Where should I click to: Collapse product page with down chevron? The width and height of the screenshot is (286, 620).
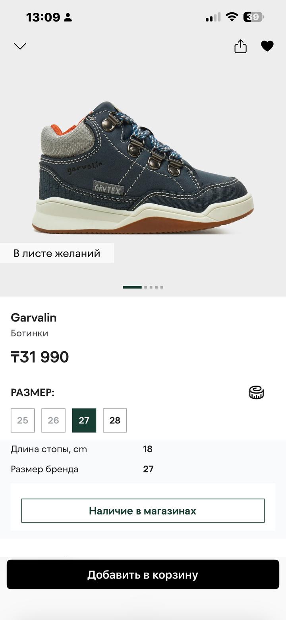20,46
